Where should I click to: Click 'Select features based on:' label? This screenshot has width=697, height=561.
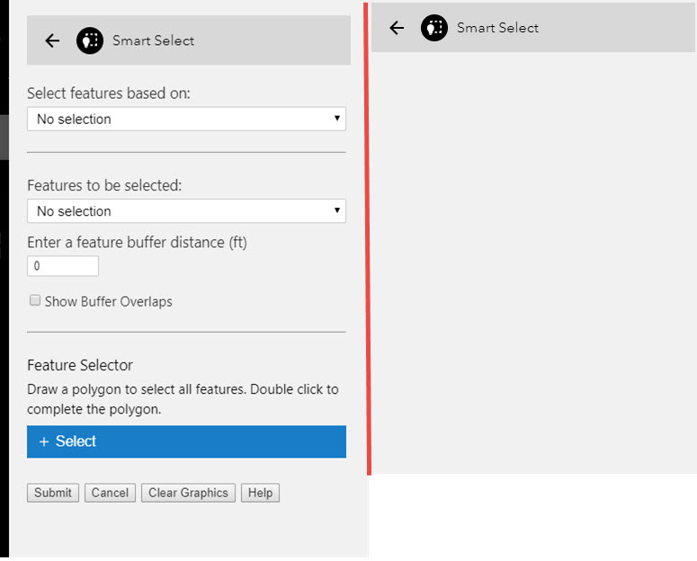pyautogui.click(x=109, y=93)
